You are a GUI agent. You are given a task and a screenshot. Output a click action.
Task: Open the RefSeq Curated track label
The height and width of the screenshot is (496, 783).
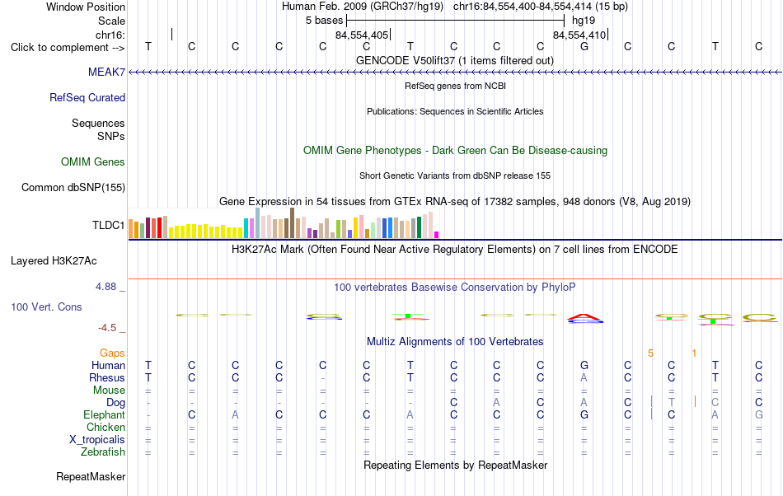[87, 98]
